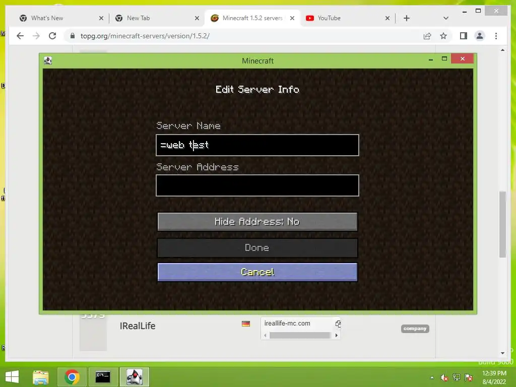516x387 pixels.
Task: Minimize the Minecraft window
Action: point(431,59)
